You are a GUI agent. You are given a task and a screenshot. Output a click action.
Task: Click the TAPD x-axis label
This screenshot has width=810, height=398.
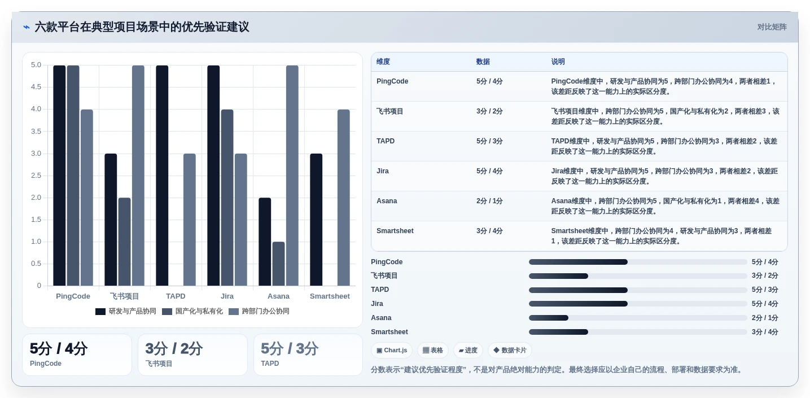pyautogui.click(x=176, y=296)
